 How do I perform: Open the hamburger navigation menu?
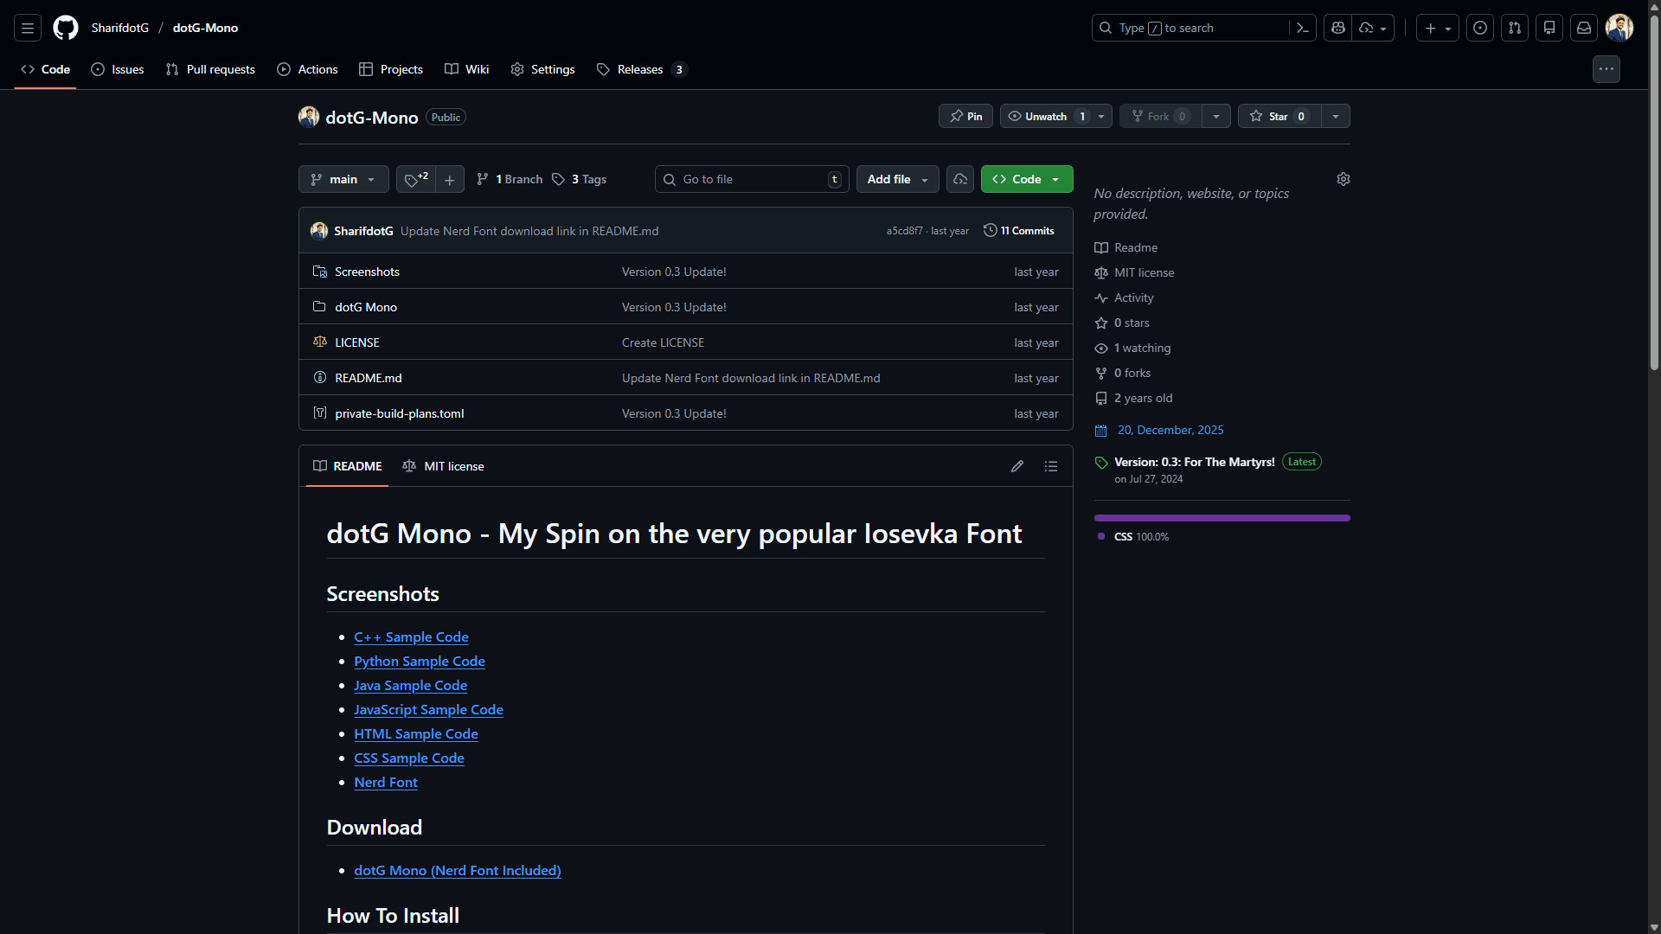[28, 28]
